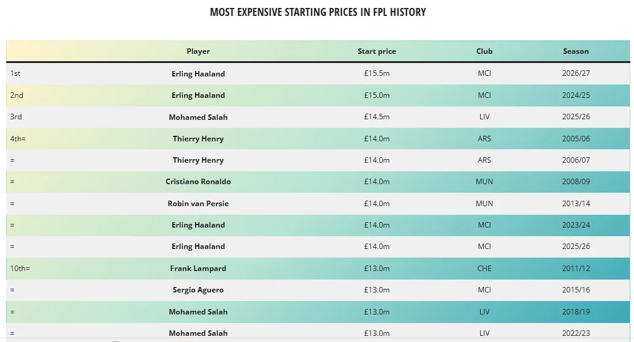Click Robin van Persie's name
Image resolution: width=634 pixels, height=342 pixels.
198,204
